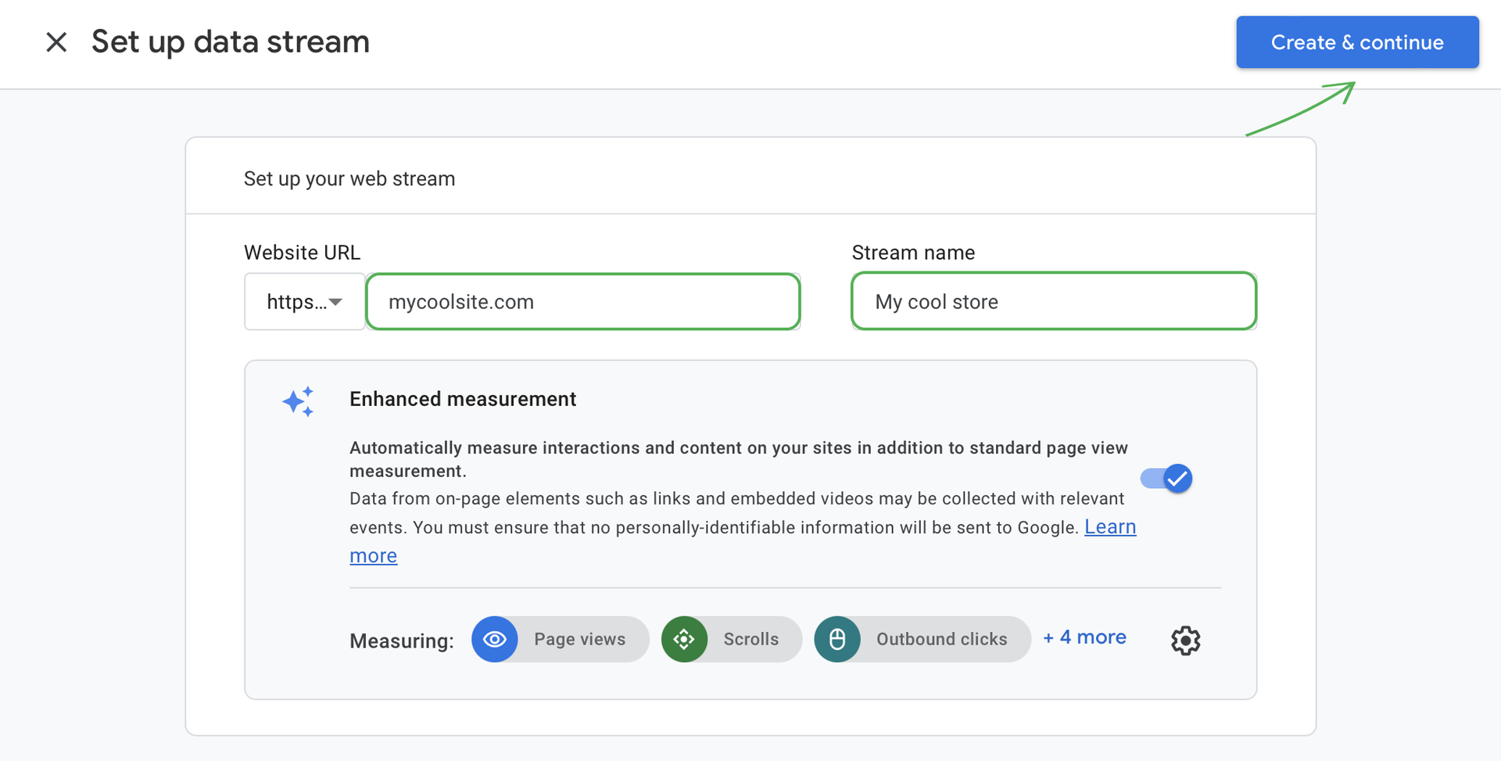Click the Create & continue button

pyautogui.click(x=1356, y=42)
